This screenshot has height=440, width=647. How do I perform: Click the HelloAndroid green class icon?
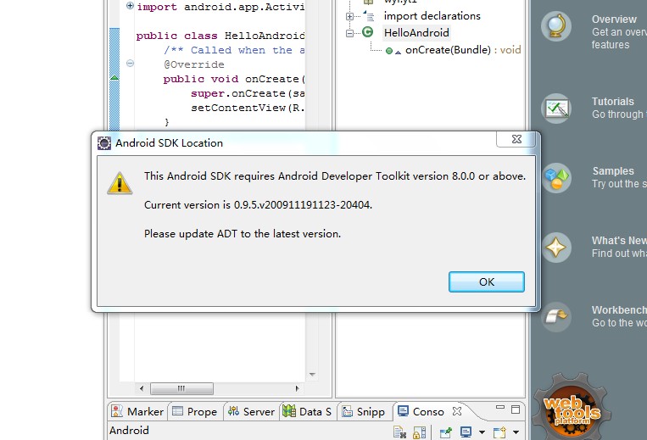[367, 31]
